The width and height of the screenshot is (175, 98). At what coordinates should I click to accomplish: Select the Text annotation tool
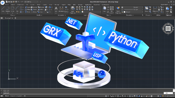click(56, 9)
